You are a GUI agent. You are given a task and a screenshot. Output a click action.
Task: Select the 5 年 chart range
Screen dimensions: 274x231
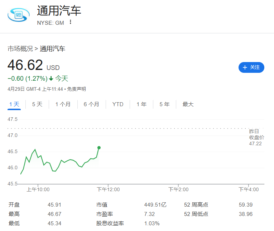pyautogui.click(x=164, y=104)
